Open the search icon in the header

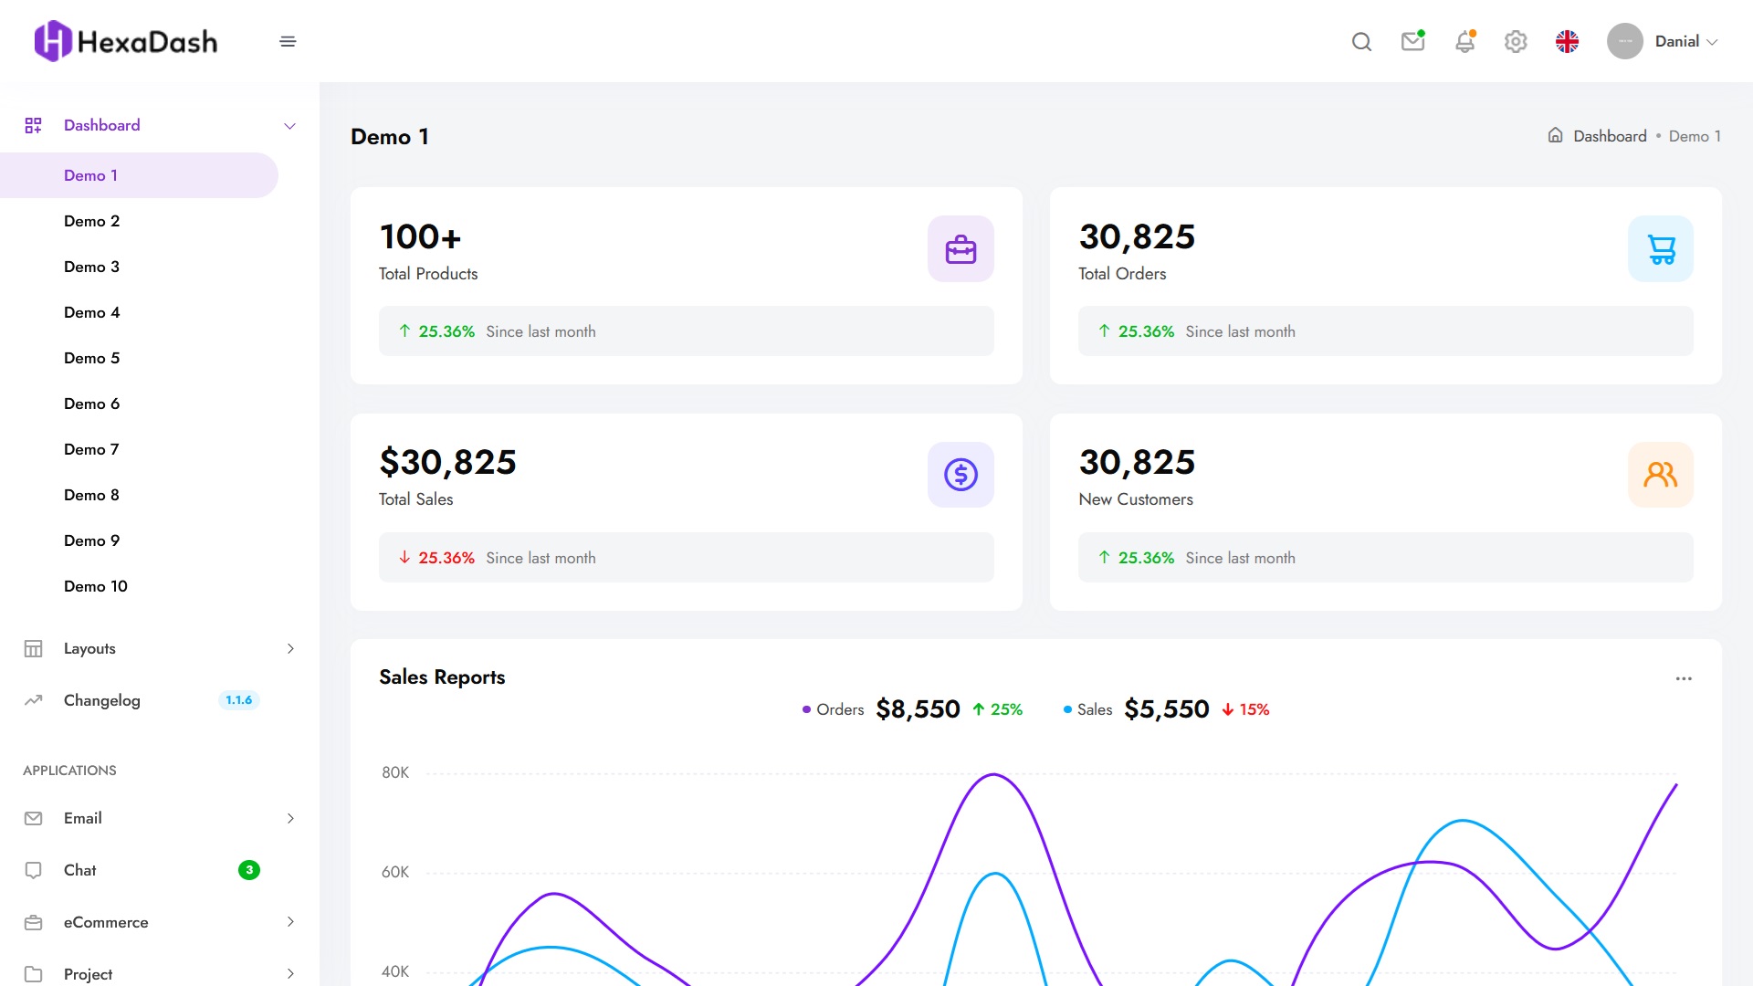pos(1361,41)
